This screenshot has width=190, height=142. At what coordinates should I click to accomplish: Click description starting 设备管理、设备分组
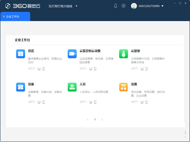(45, 94)
